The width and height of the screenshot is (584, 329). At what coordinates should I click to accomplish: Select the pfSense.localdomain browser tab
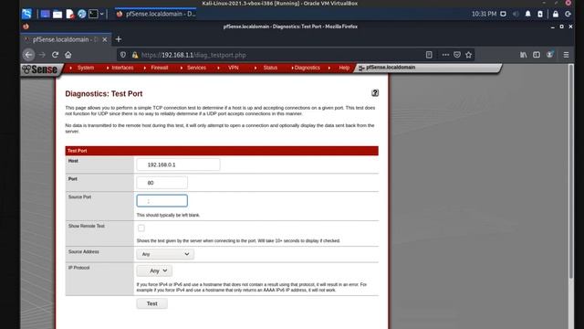point(65,39)
